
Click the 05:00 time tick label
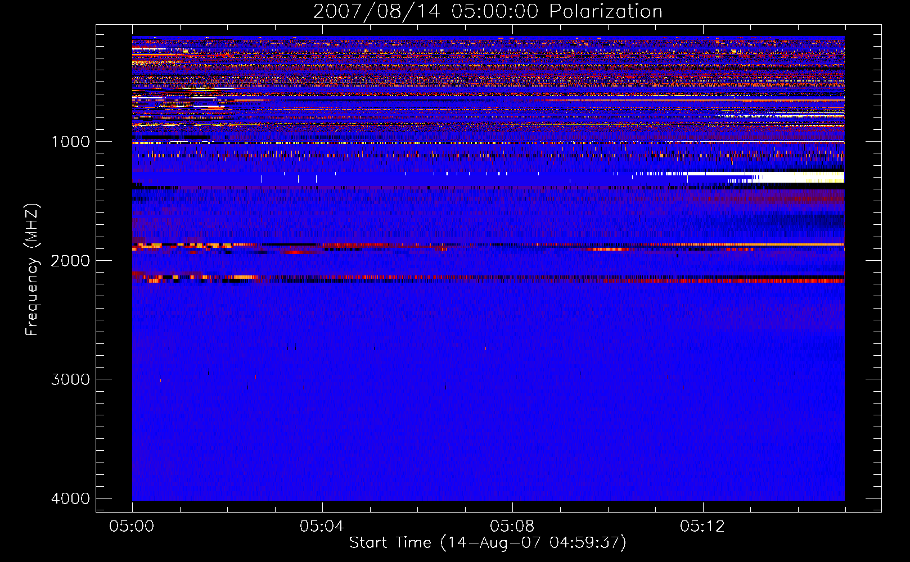[x=132, y=527]
